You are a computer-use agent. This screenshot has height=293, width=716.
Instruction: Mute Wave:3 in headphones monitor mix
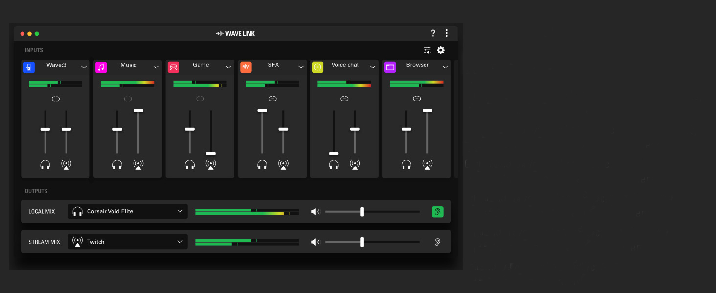(45, 165)
